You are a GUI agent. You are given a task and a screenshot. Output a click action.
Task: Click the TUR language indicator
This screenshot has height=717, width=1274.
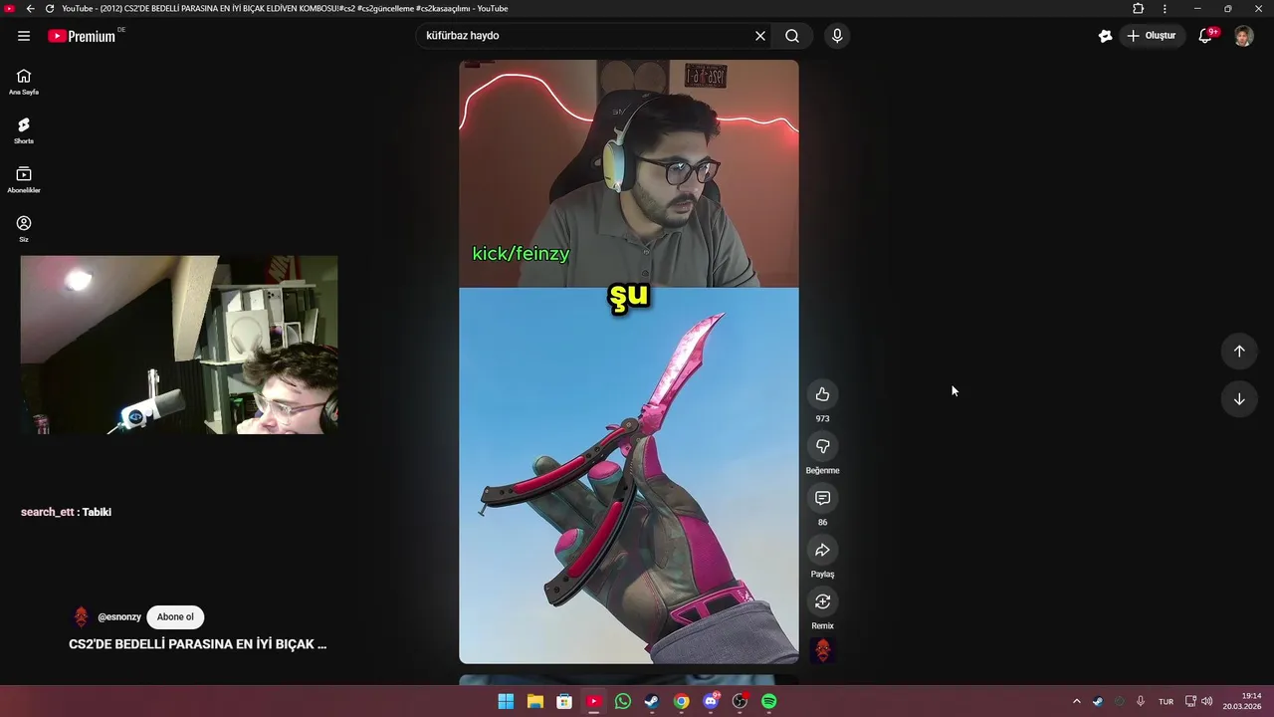coord(1166,701)
